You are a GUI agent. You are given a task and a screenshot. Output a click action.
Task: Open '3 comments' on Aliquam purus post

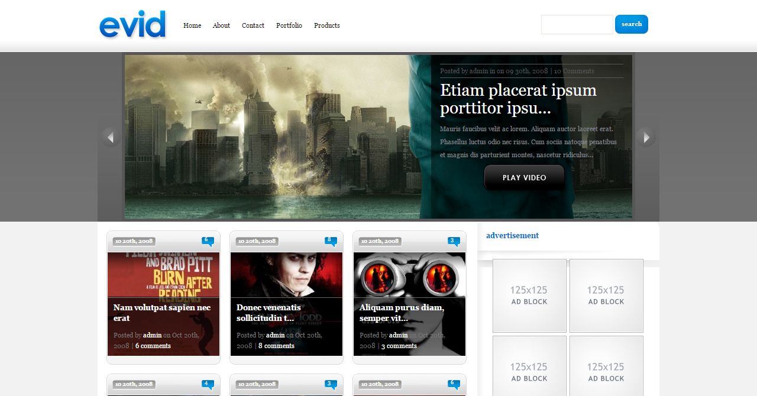tap(399, 346)
